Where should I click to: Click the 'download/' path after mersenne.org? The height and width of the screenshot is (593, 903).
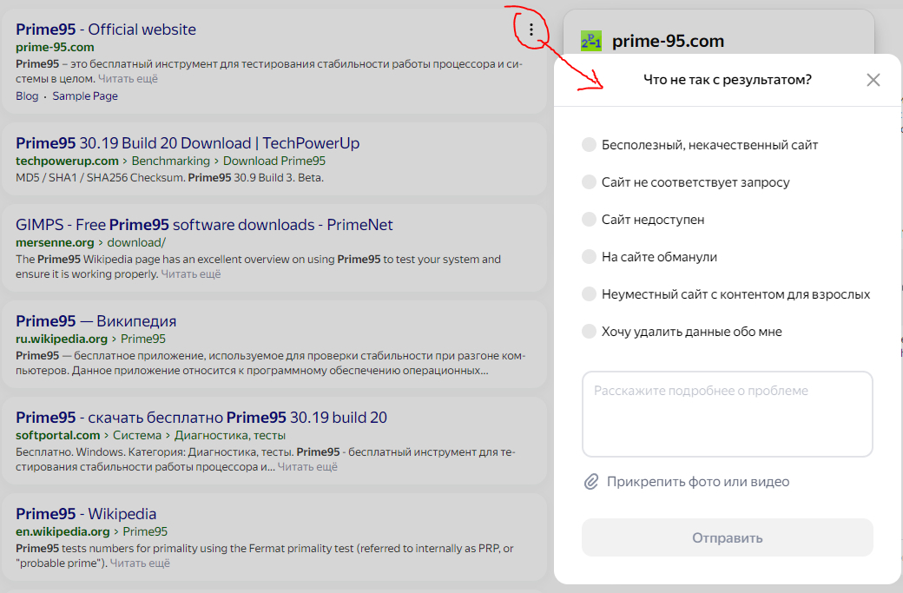(x=136, y=242)
